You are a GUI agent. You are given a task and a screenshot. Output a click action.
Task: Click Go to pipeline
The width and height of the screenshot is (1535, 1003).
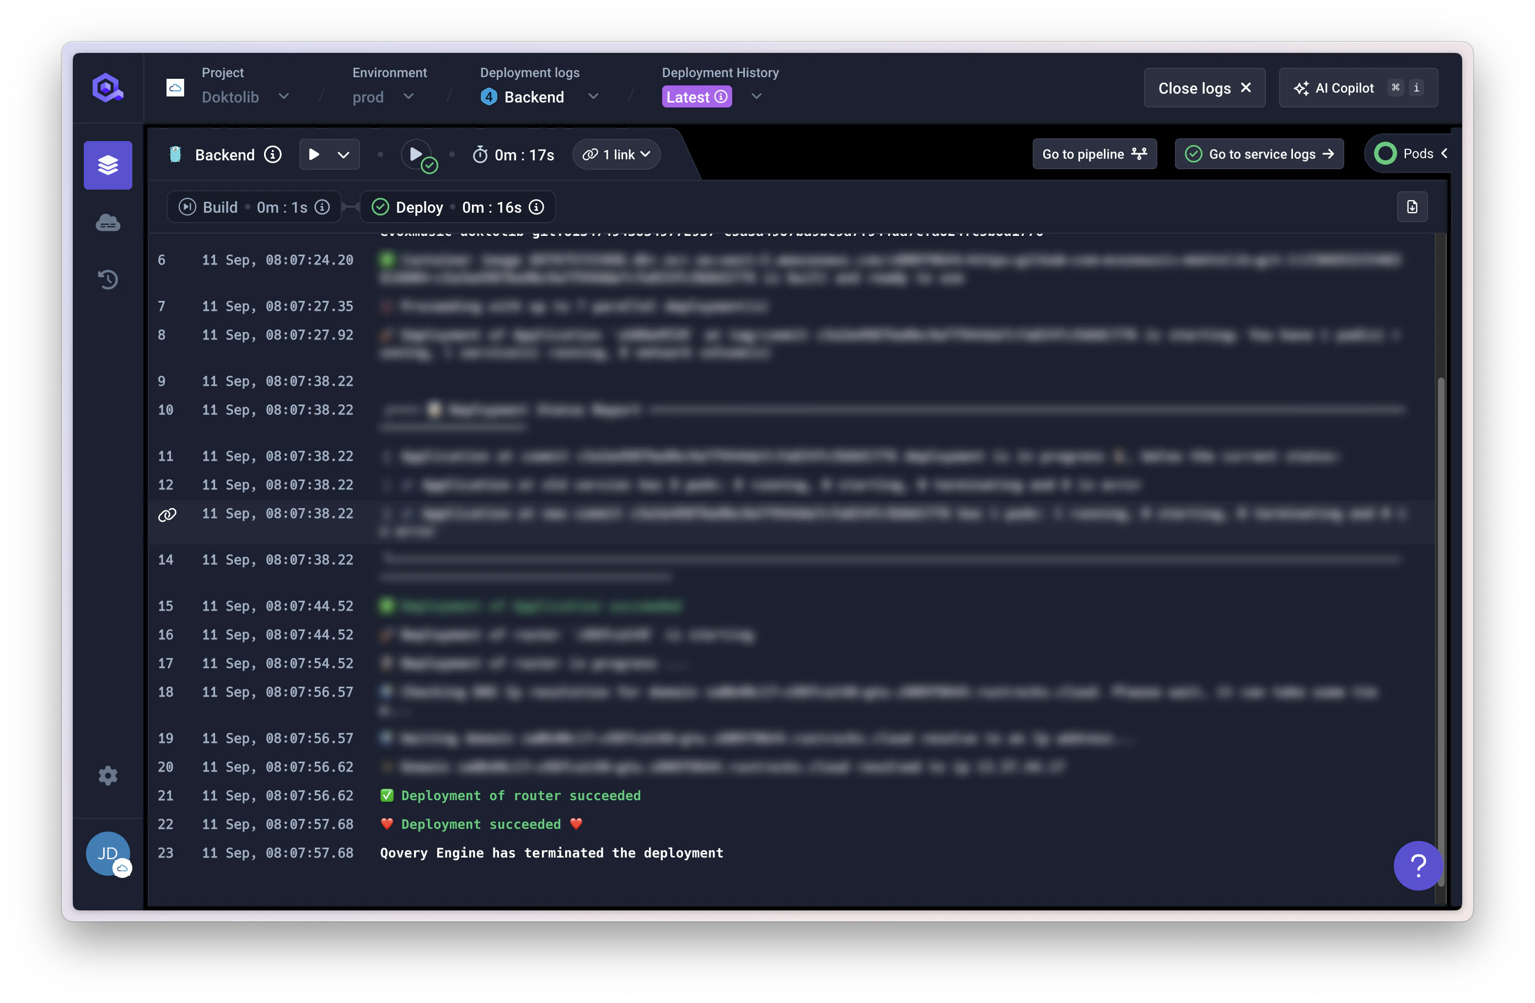coord(1094,154)
